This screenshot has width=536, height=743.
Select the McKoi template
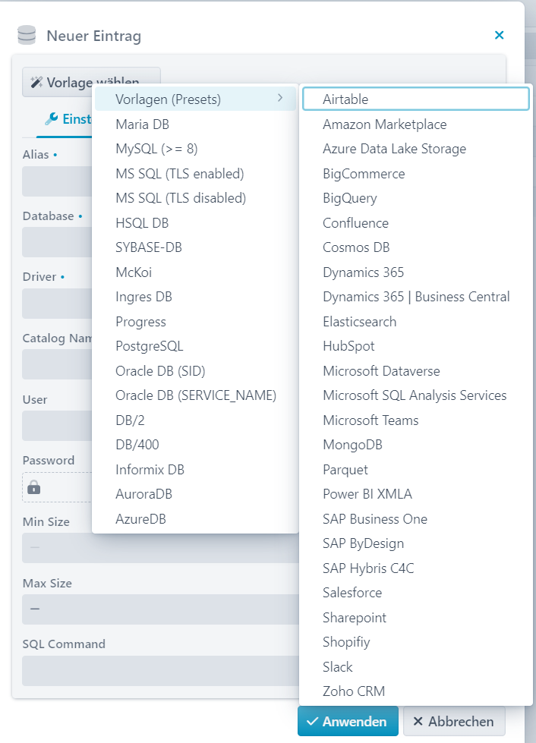point(195,272)
